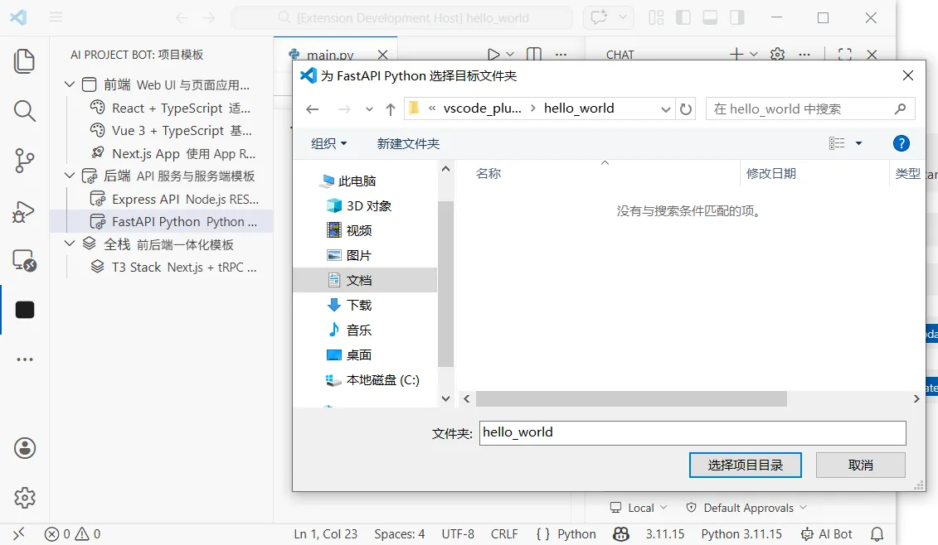Open Run and Debug view
This screenshot has width=938, height=545.
click(24, 211)
